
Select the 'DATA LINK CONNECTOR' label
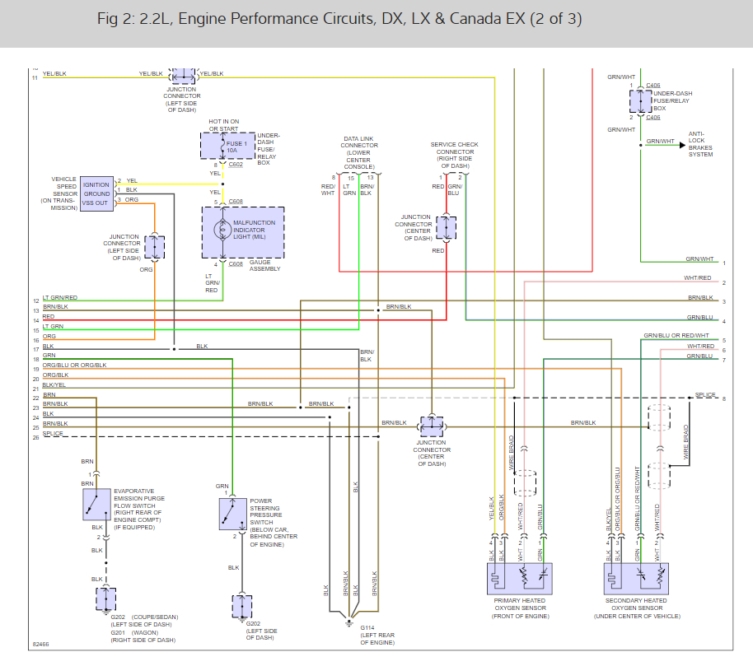[x=358, y=152]
